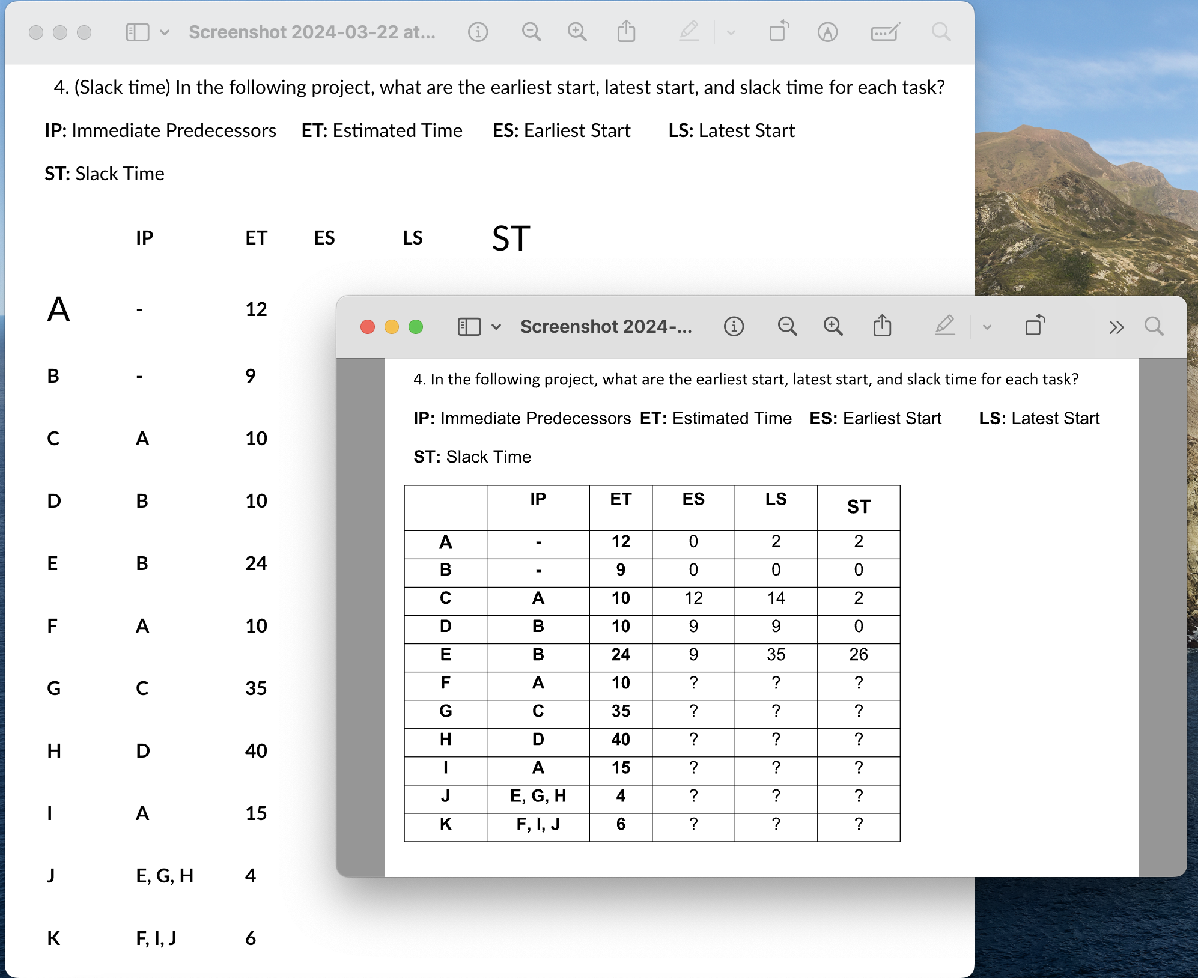Show document info for the back screenshot
The width and height of the screenshot is (1198, 978).
pyautogui.click(x=478, y=32)
